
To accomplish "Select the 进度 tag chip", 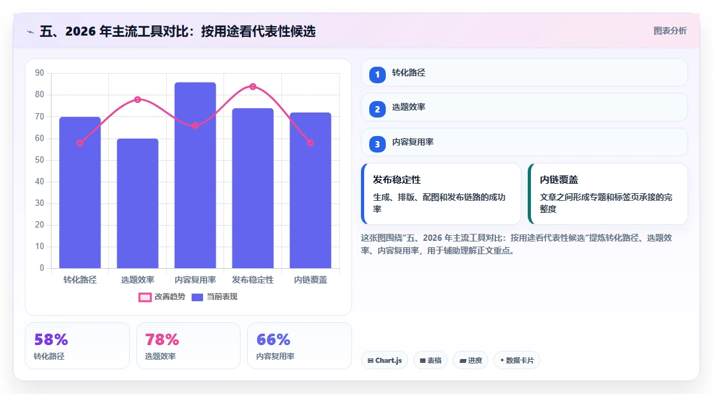I will click(x=470, y=360).
